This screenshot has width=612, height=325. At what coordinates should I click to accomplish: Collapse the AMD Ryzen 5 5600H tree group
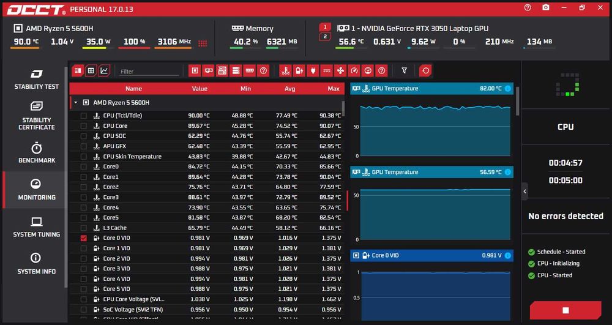[x=76, y=103]
